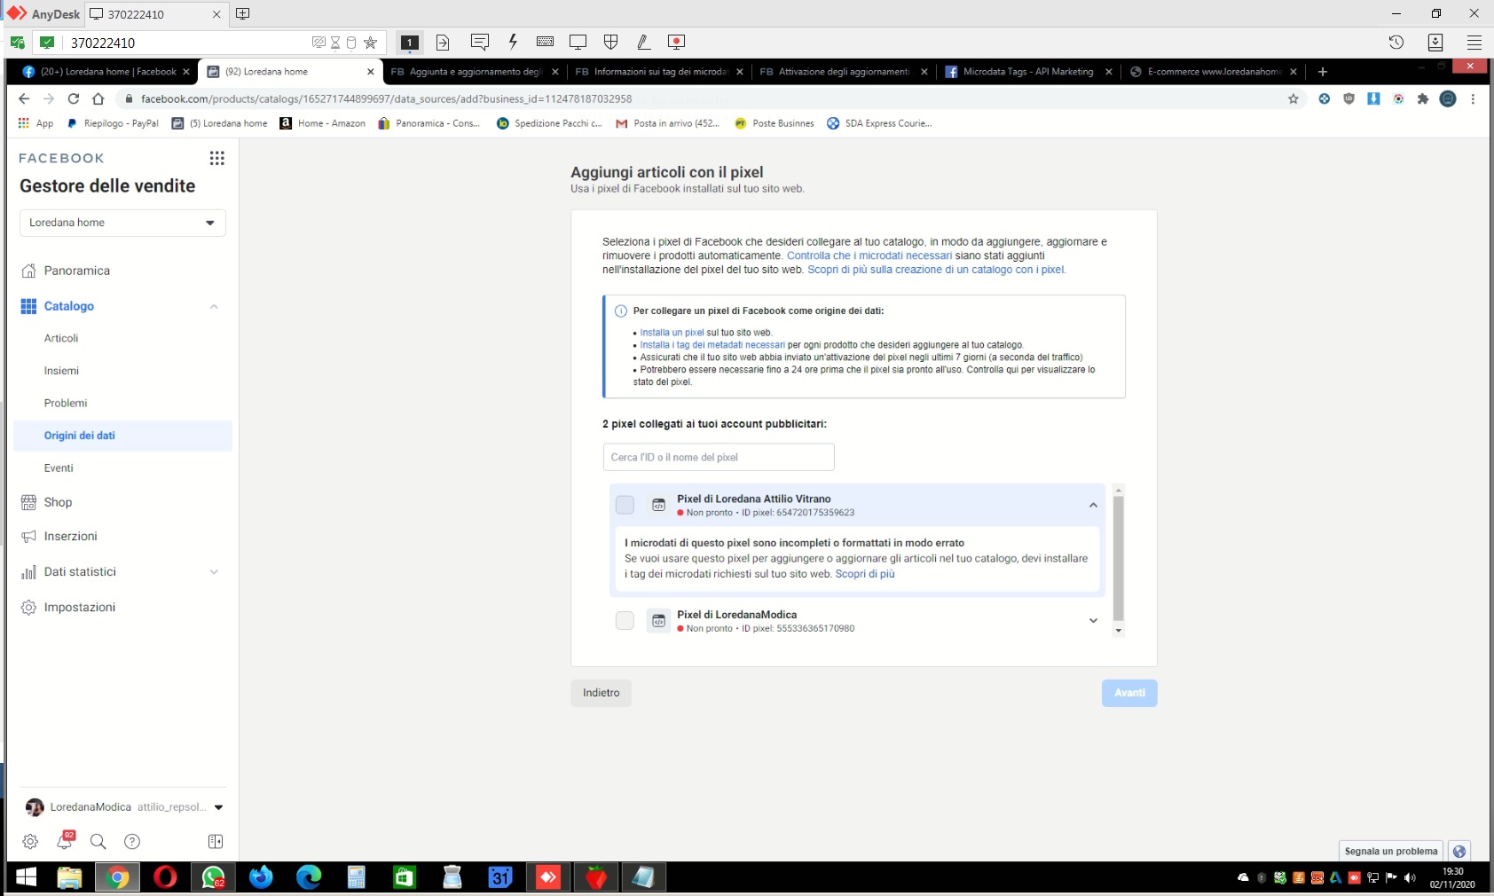Open Controlla che i microdati necessari link

(x=869, y=255)
